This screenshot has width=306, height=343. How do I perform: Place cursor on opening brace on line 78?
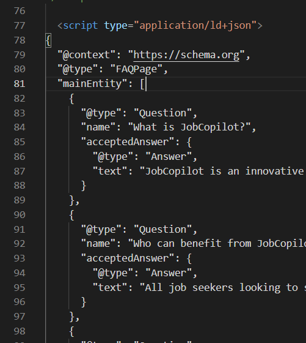tap(48, 40)
